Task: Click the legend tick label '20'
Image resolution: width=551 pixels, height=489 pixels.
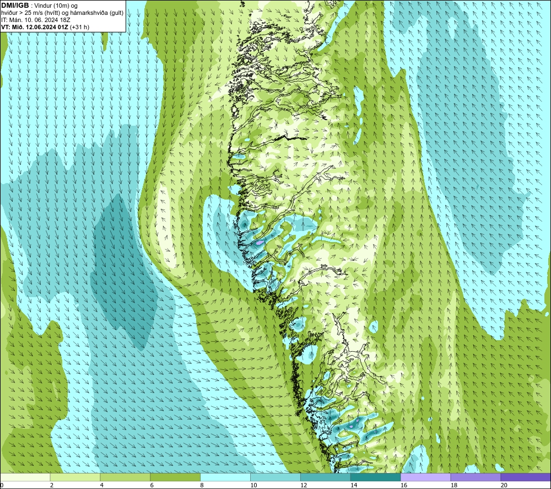Action: point(504,485)
